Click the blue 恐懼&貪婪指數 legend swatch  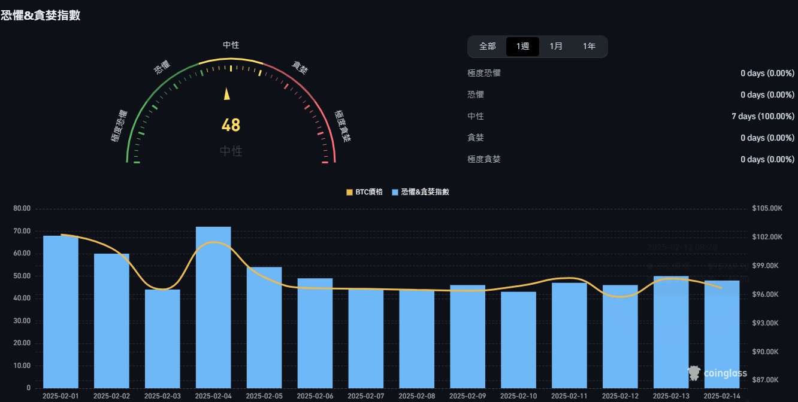pyautogui.click(x=395, y=192)
